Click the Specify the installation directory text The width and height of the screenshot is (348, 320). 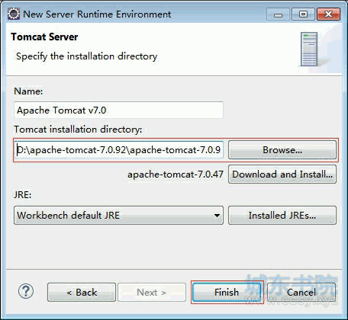[x=87, y=56]
